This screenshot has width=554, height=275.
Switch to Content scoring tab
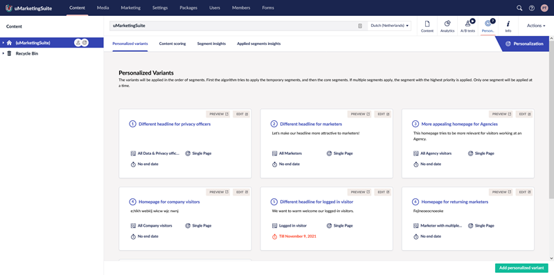(172, 44)
